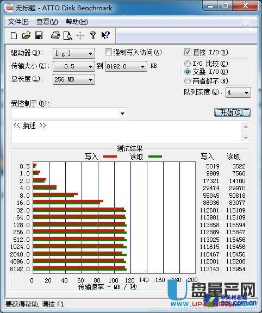The image size is (262, 313).
Task: Click write value 111615 for 1024.0 row
Action: pos(209,247)
